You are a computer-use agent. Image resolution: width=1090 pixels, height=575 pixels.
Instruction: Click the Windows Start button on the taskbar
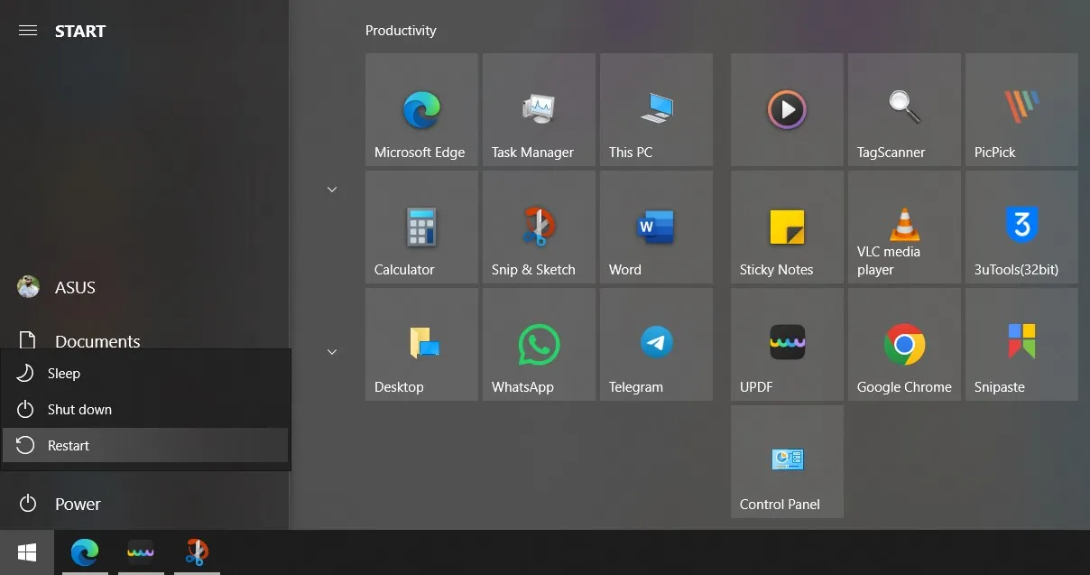(x=27, y=552)
